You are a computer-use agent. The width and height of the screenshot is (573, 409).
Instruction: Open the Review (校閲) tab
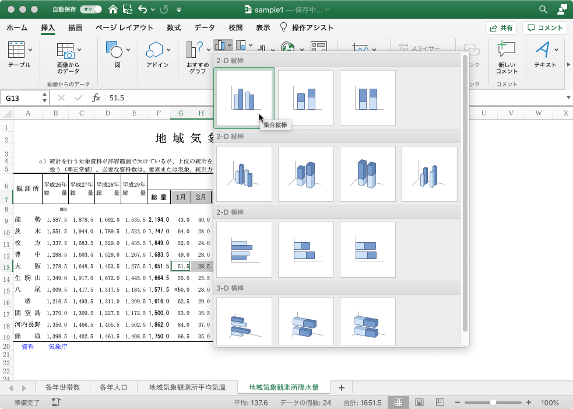[x=235, y=28]
